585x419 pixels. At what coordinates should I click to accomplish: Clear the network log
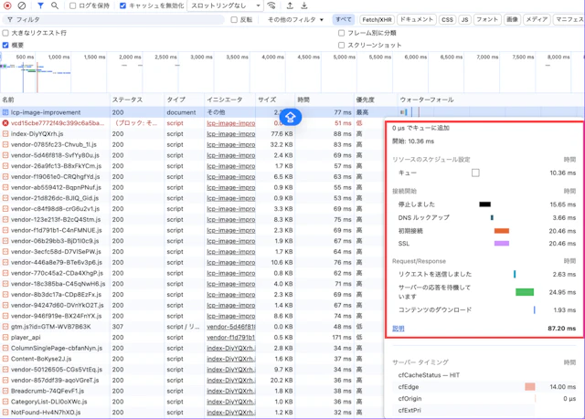pyautogui.click(x=22, y=5)
